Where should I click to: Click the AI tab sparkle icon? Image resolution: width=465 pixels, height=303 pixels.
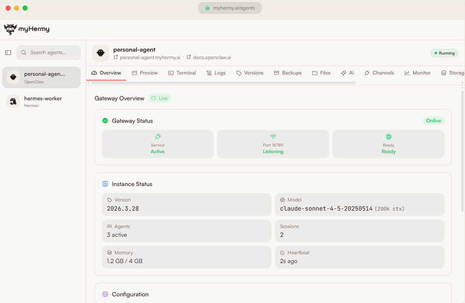[344, 73]
